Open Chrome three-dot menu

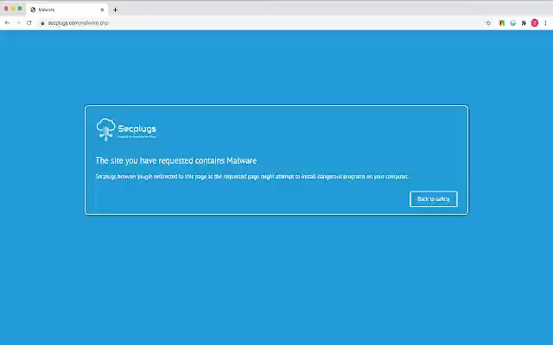click(545, 23)
